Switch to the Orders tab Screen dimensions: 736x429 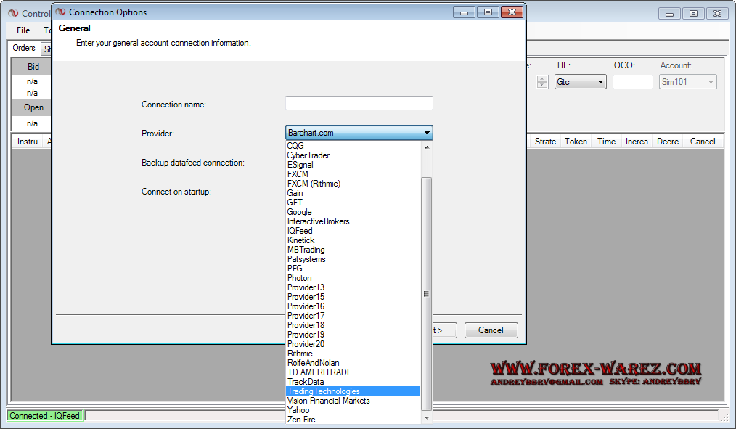[x=24, y=49]
